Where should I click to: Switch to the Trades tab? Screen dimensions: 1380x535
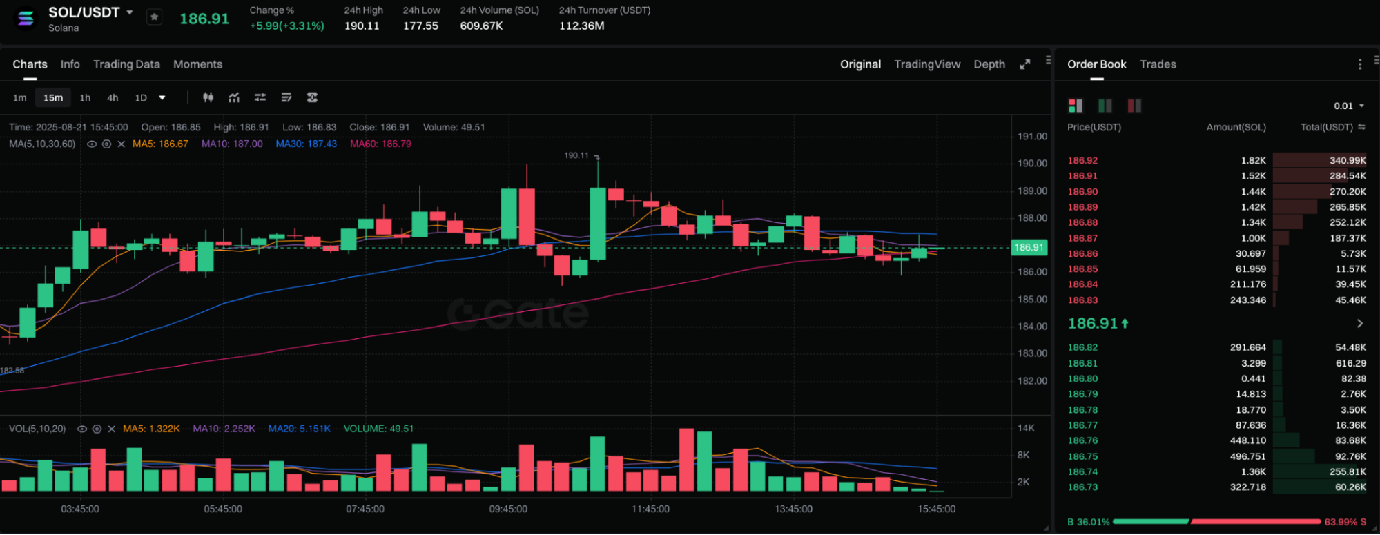click(x=1158, y=64)
